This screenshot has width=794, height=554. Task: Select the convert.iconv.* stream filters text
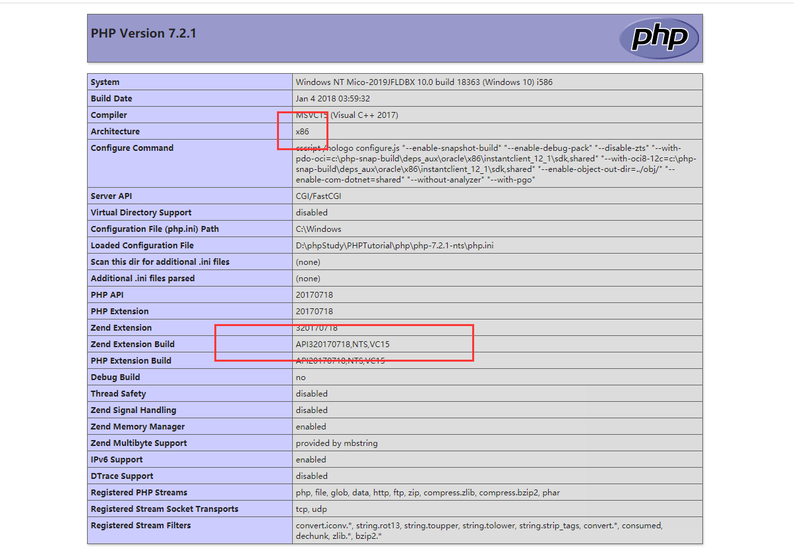point(479,531)
